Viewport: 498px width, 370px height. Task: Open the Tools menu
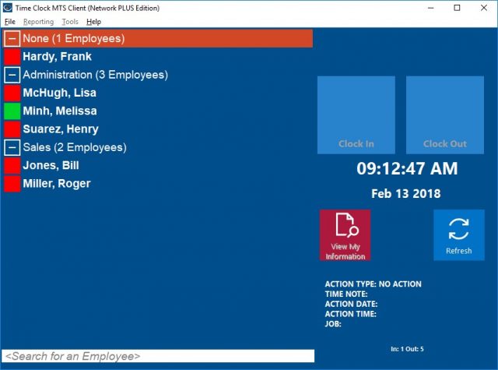click(70, 22)
